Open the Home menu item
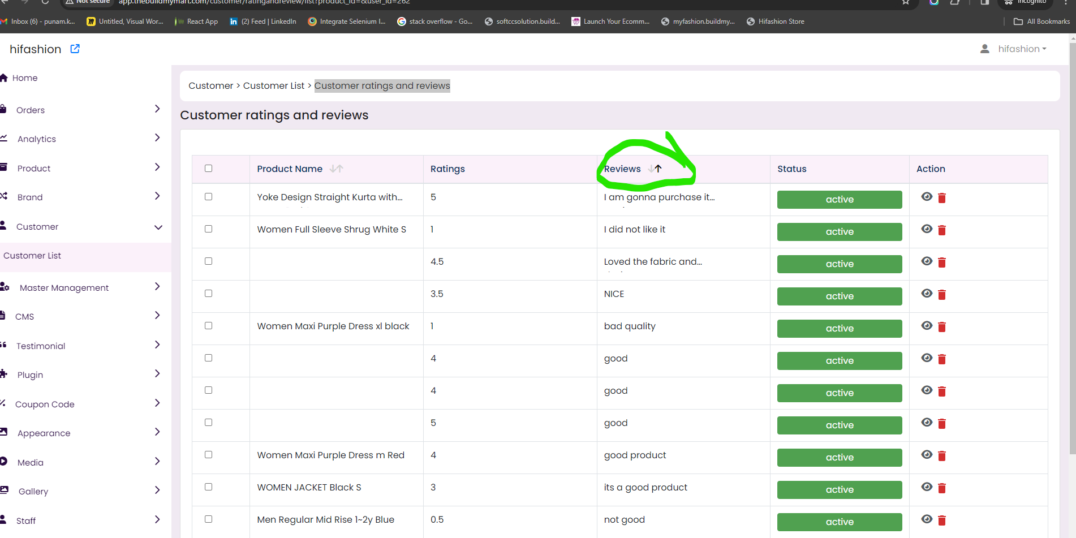This screenshot has height=538, width=1076. click(25, 78)
